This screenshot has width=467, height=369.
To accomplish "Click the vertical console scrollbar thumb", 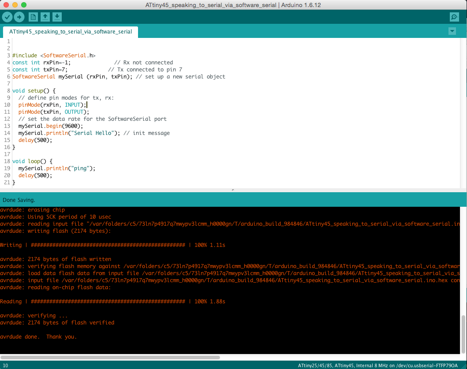I will [x=463, y=334].
